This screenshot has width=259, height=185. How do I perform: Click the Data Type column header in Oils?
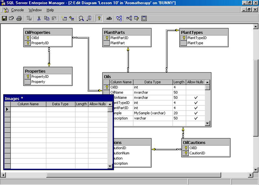click(152, 82)
